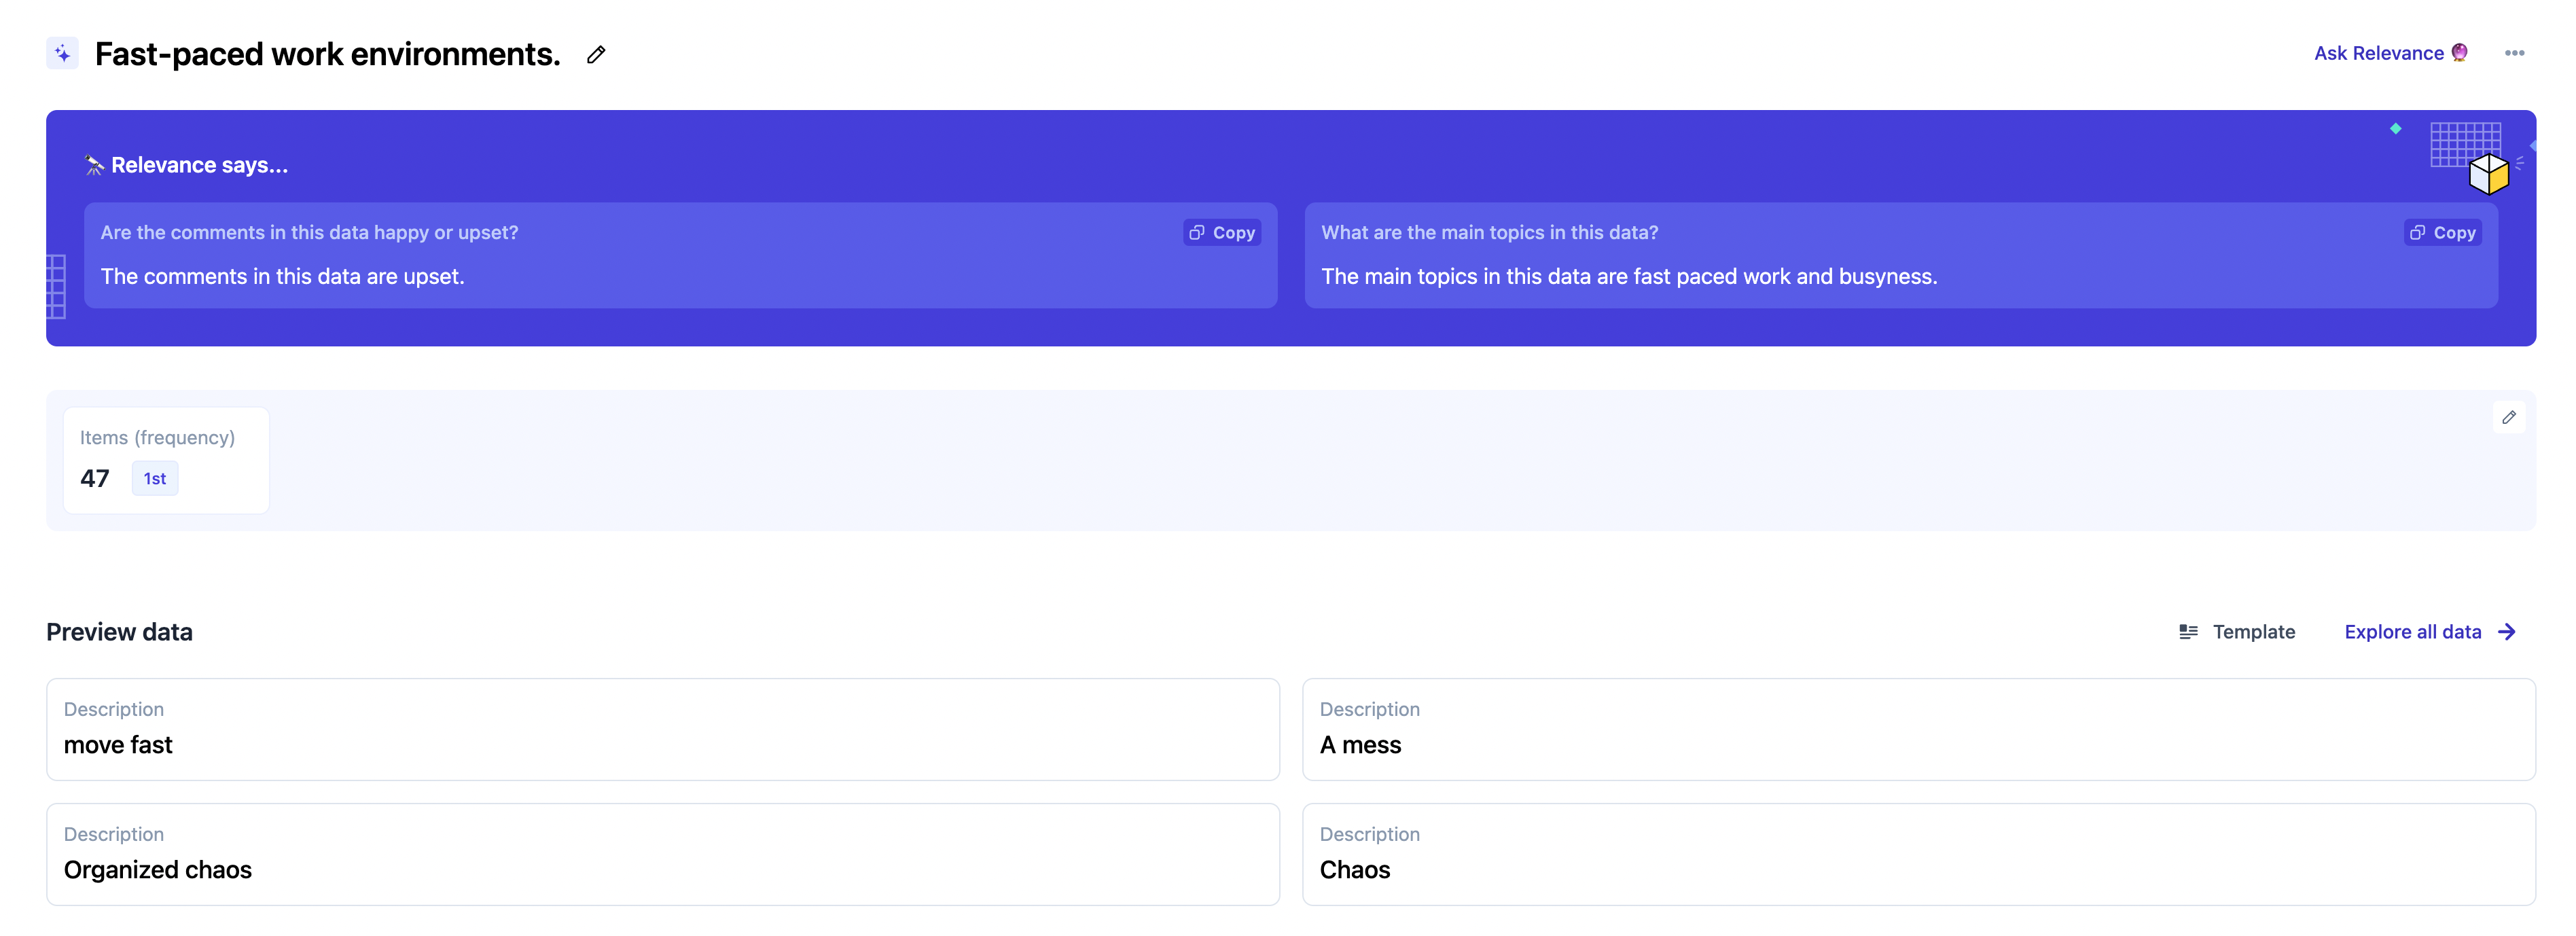Image resolution: width=2576 pixels, height=936 pixels.
Task: Click the Ask Relevance link
Action: click(2378, 53)
